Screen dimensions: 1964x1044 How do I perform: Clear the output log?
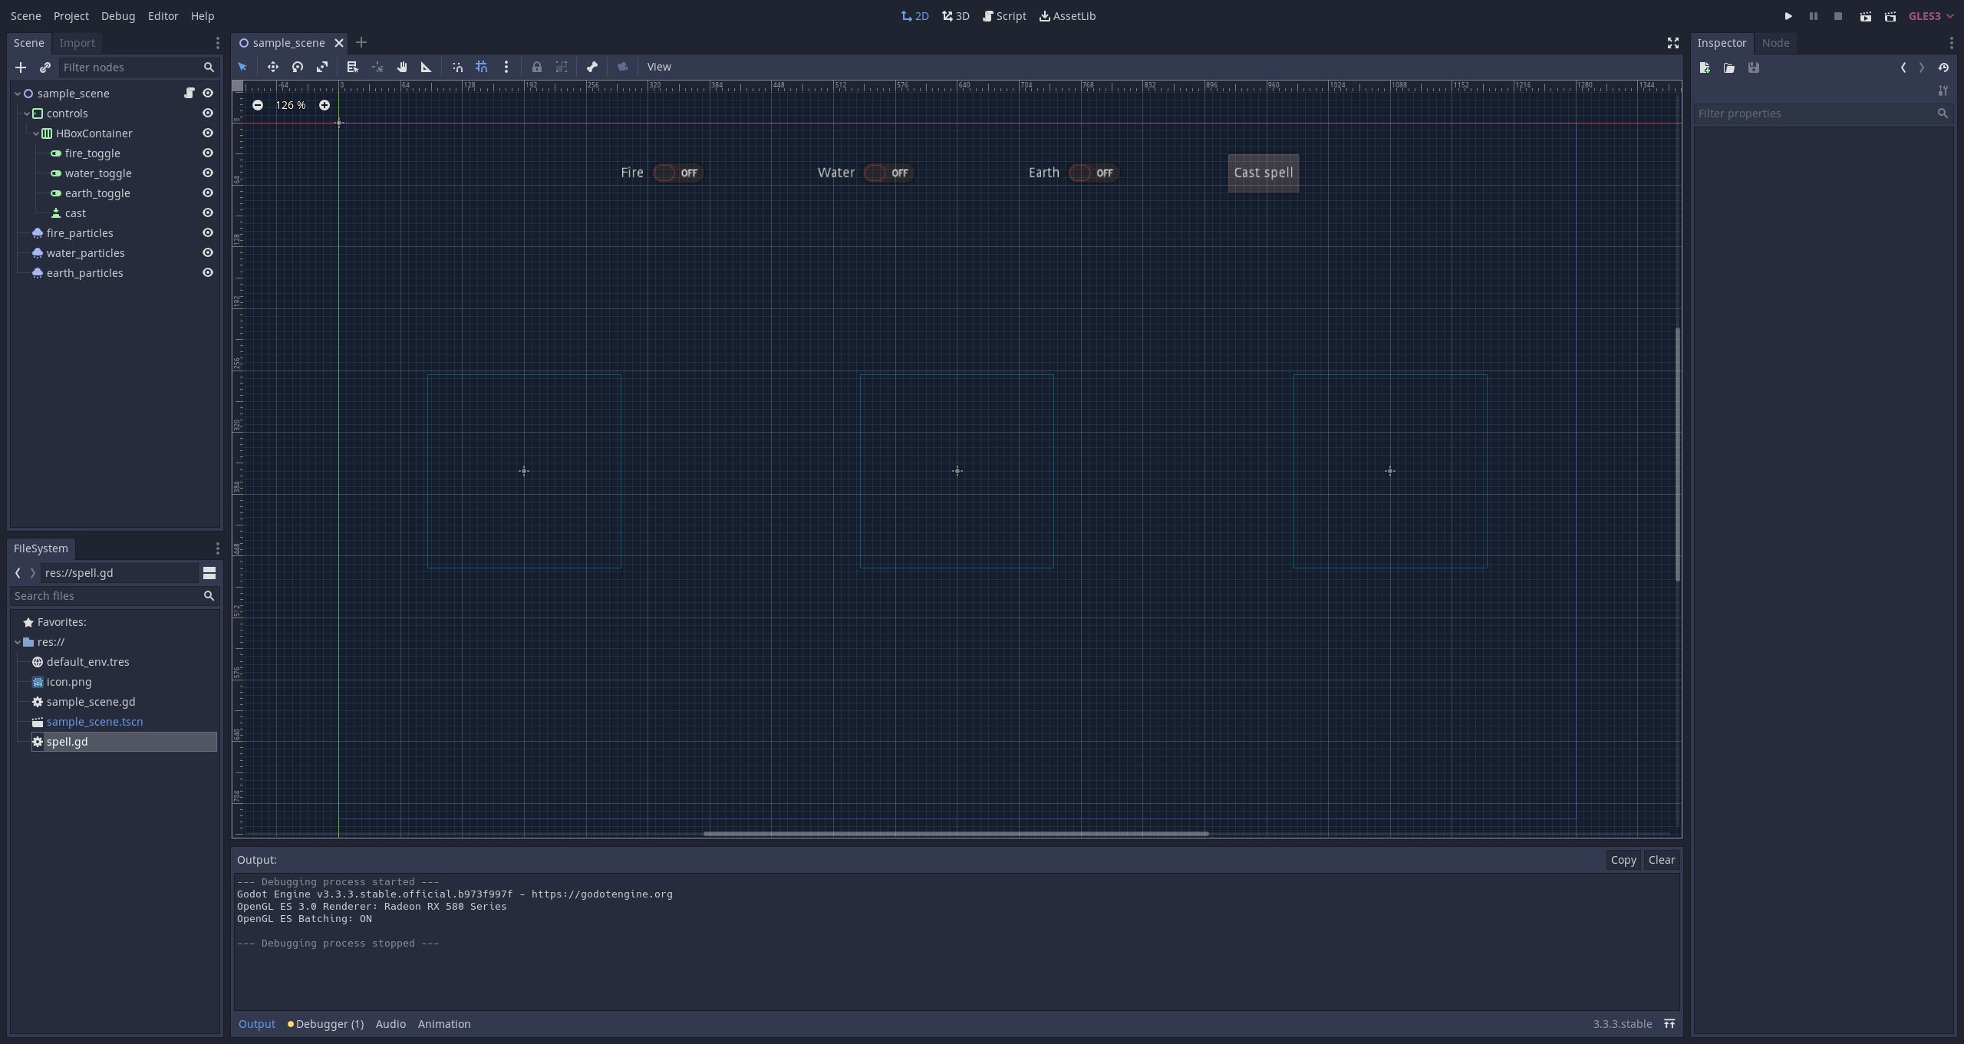(1662, 860)
